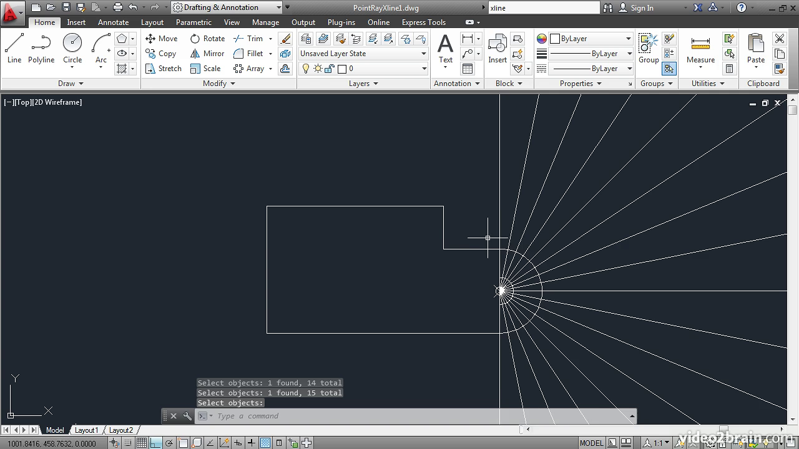Click the Move tool
Image resolution: width=799 pixels, height=449 pixels.
(x=161, y=39)
